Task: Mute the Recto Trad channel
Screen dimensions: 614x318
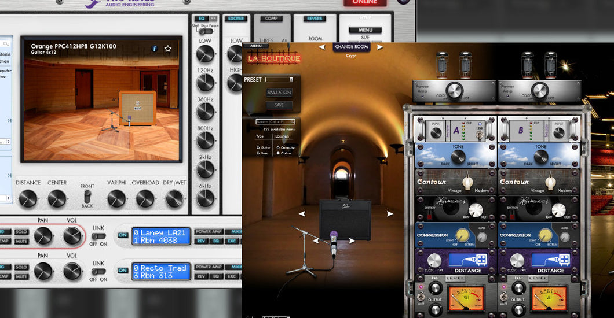Action: (x=21, y=276)
